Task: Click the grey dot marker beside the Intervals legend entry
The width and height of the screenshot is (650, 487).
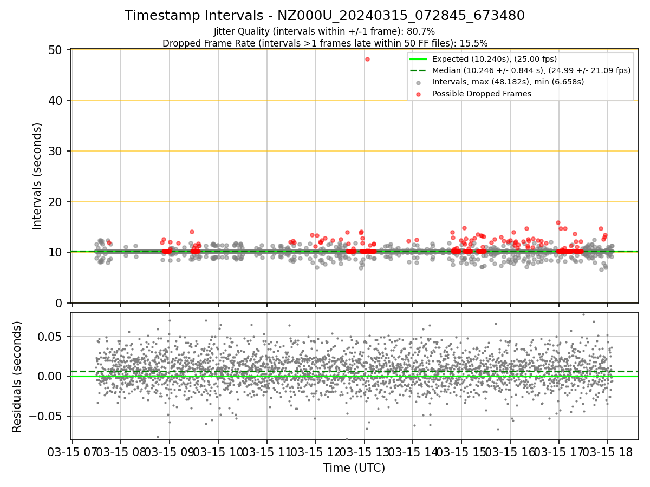Action: coord(418,83)
